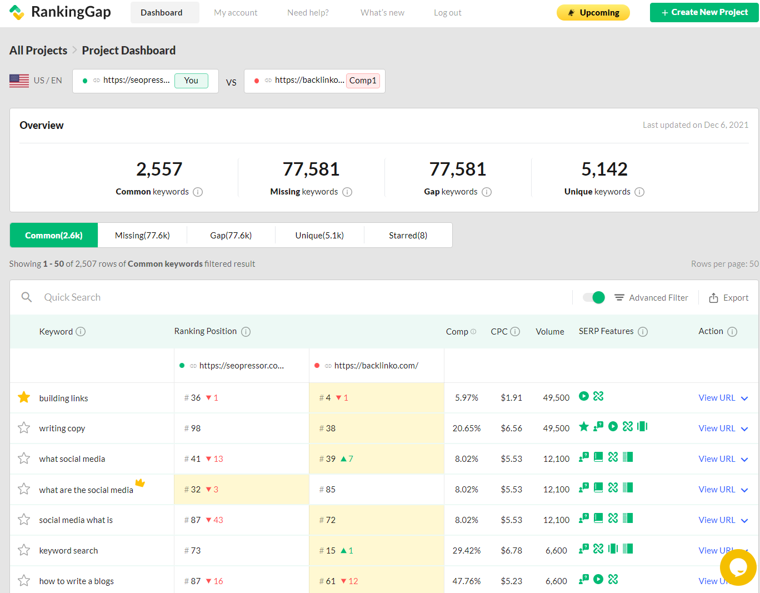
Task: Click the RankingGap logo
Action: coord(60,12)
